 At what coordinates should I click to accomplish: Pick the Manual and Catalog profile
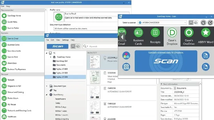[22, 92]
